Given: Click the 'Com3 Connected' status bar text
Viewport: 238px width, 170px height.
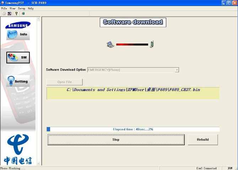Looking at the screenshot, I should point(206,168).
